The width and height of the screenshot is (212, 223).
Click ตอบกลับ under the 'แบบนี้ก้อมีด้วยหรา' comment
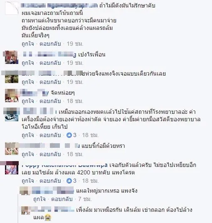pyautogui.click(x=50, y=154)
